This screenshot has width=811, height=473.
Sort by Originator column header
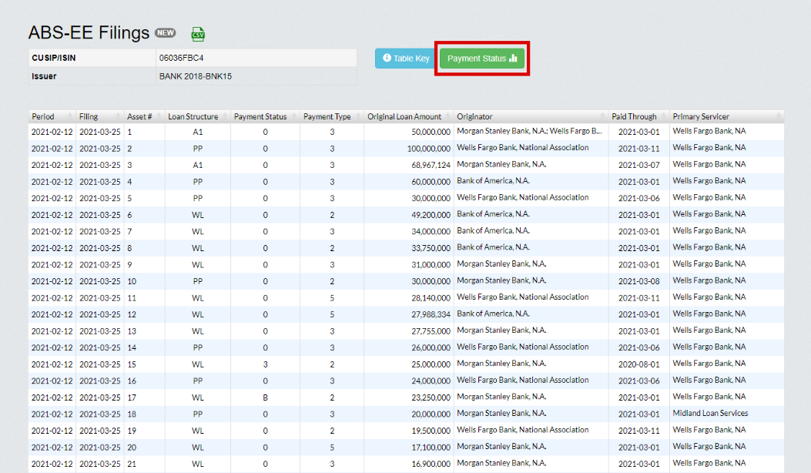pyautogui.click(x=474, y=116)
